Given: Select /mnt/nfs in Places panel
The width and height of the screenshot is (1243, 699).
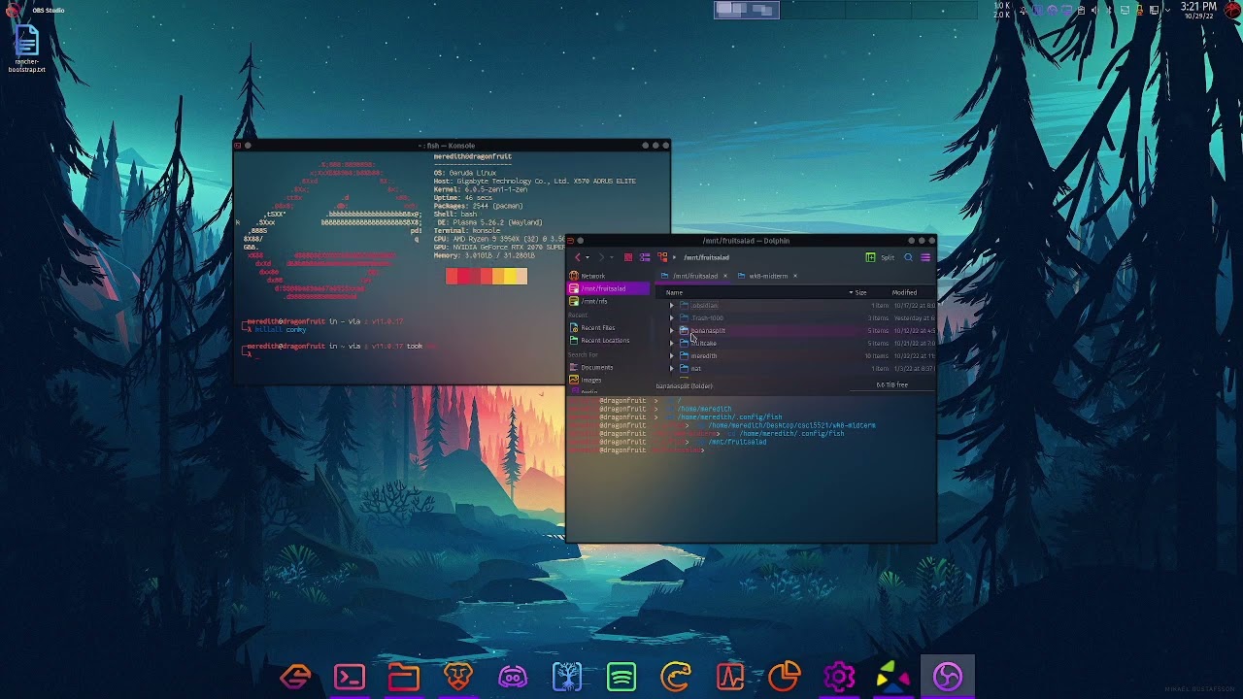Looking at the screenshot, I should tap(609, 301).
